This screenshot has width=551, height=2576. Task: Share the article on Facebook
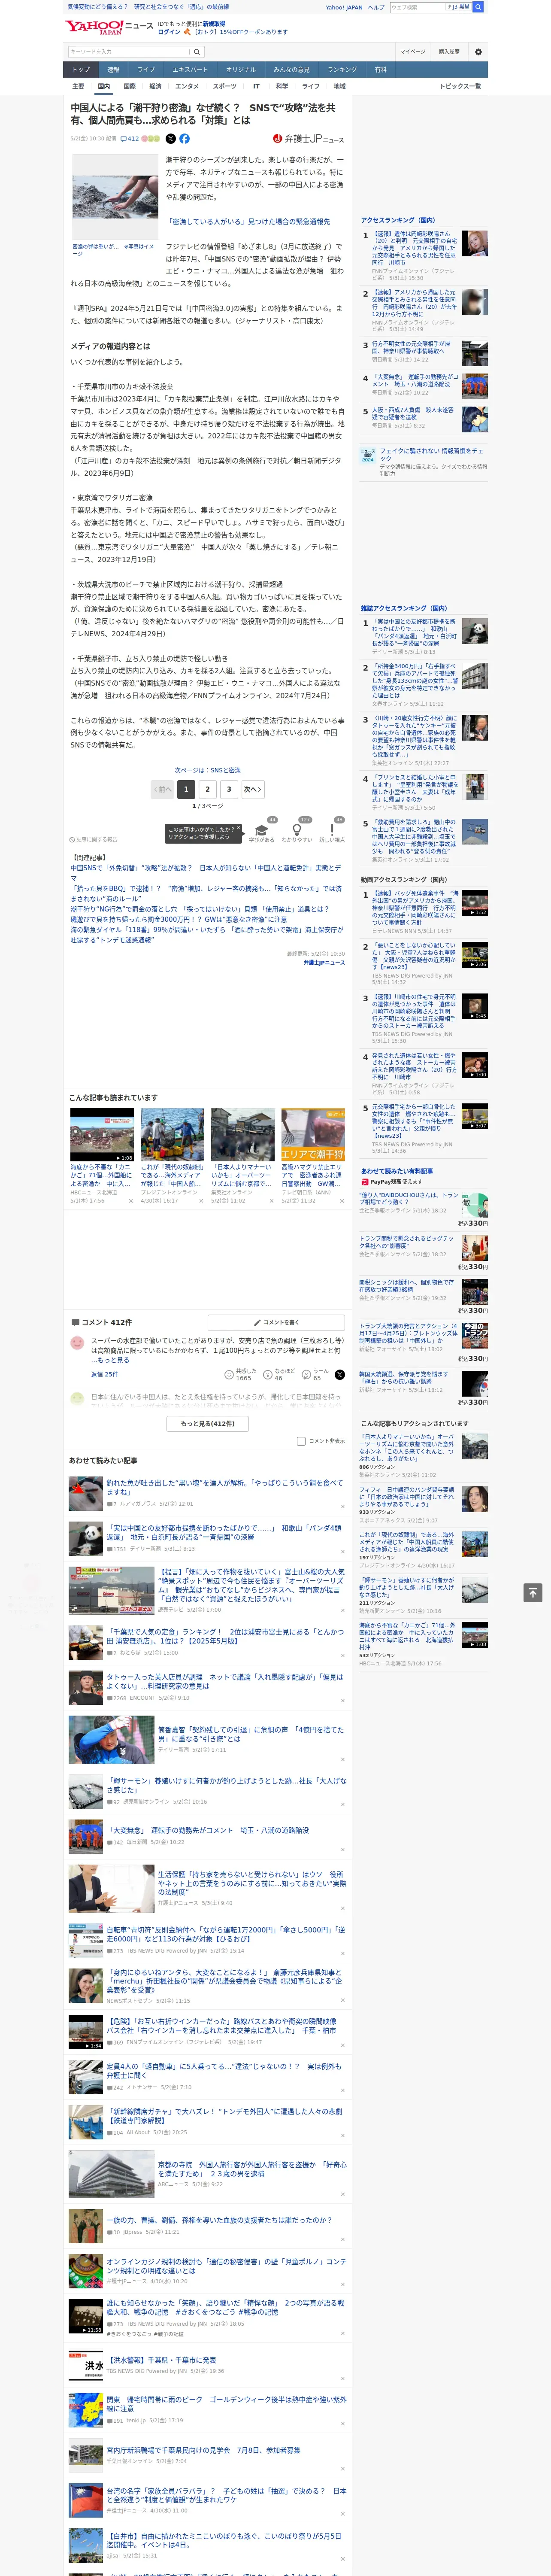click(184, 139)
